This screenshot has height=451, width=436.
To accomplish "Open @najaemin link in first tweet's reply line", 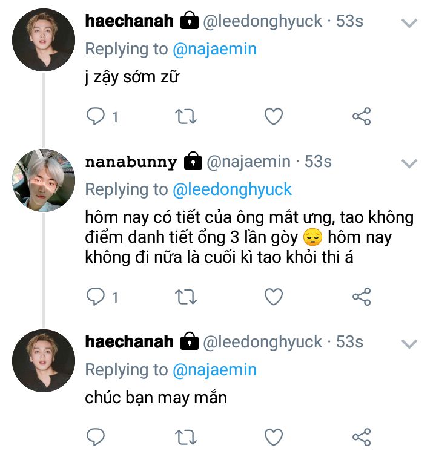I will (214, 49).
